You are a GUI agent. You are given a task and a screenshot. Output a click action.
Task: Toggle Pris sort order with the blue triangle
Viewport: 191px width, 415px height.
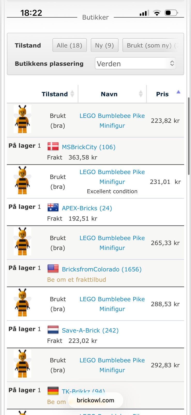(x=178, y=92)
